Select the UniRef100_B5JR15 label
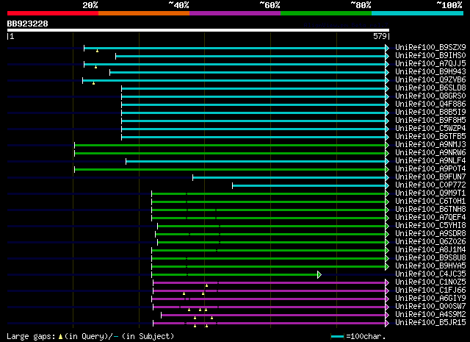This screenshot has height=342, width=470. click(x=430, y=323)
